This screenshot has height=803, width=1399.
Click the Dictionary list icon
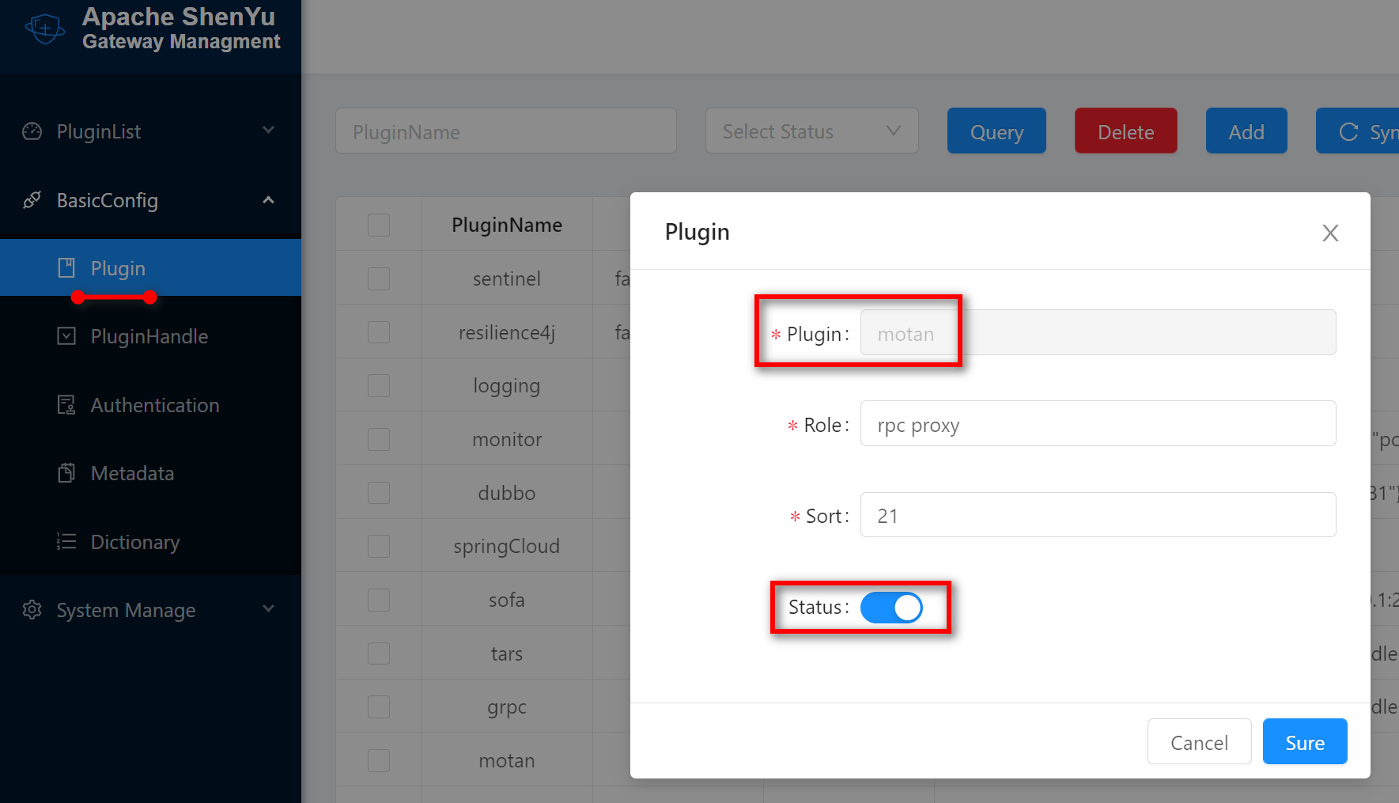(x=67, y=542)
